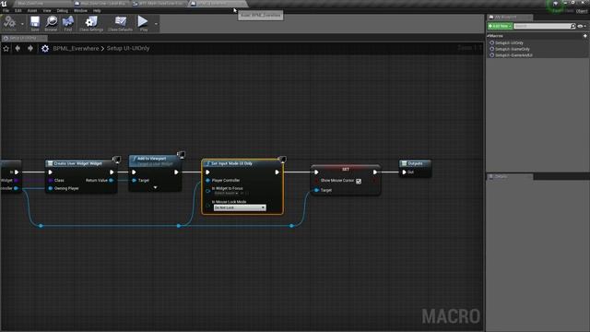The width and height of the screenshot is (590, 332).
Task: Open the Compile options arrow
Action: (x=22, y=24)
